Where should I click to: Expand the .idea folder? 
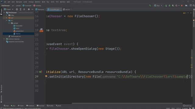(x=7, y=15)
